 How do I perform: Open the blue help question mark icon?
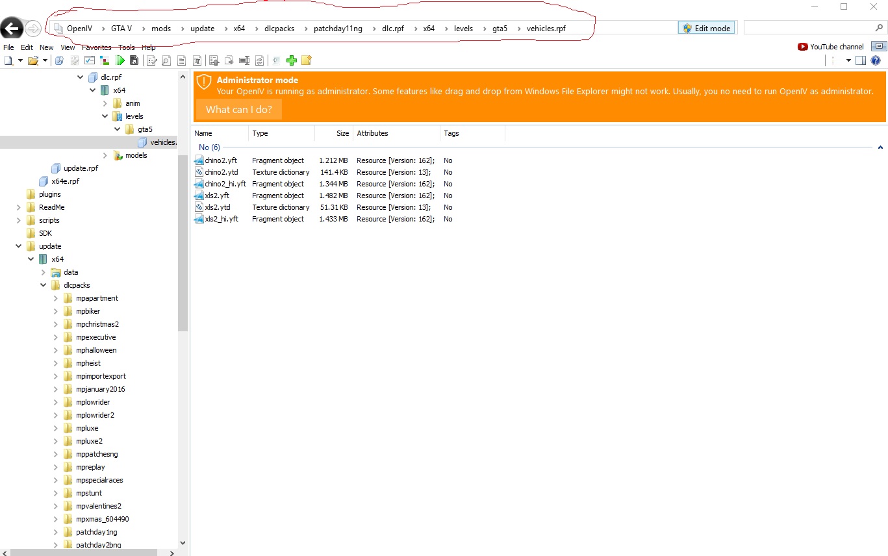876,60
